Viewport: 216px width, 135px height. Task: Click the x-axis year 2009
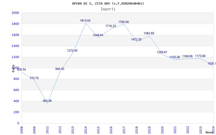coord(35,130)
